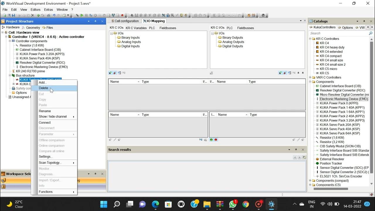
Task: Toggle the green signal filter under the right I/O tree
Action: (x=280, y=73)
